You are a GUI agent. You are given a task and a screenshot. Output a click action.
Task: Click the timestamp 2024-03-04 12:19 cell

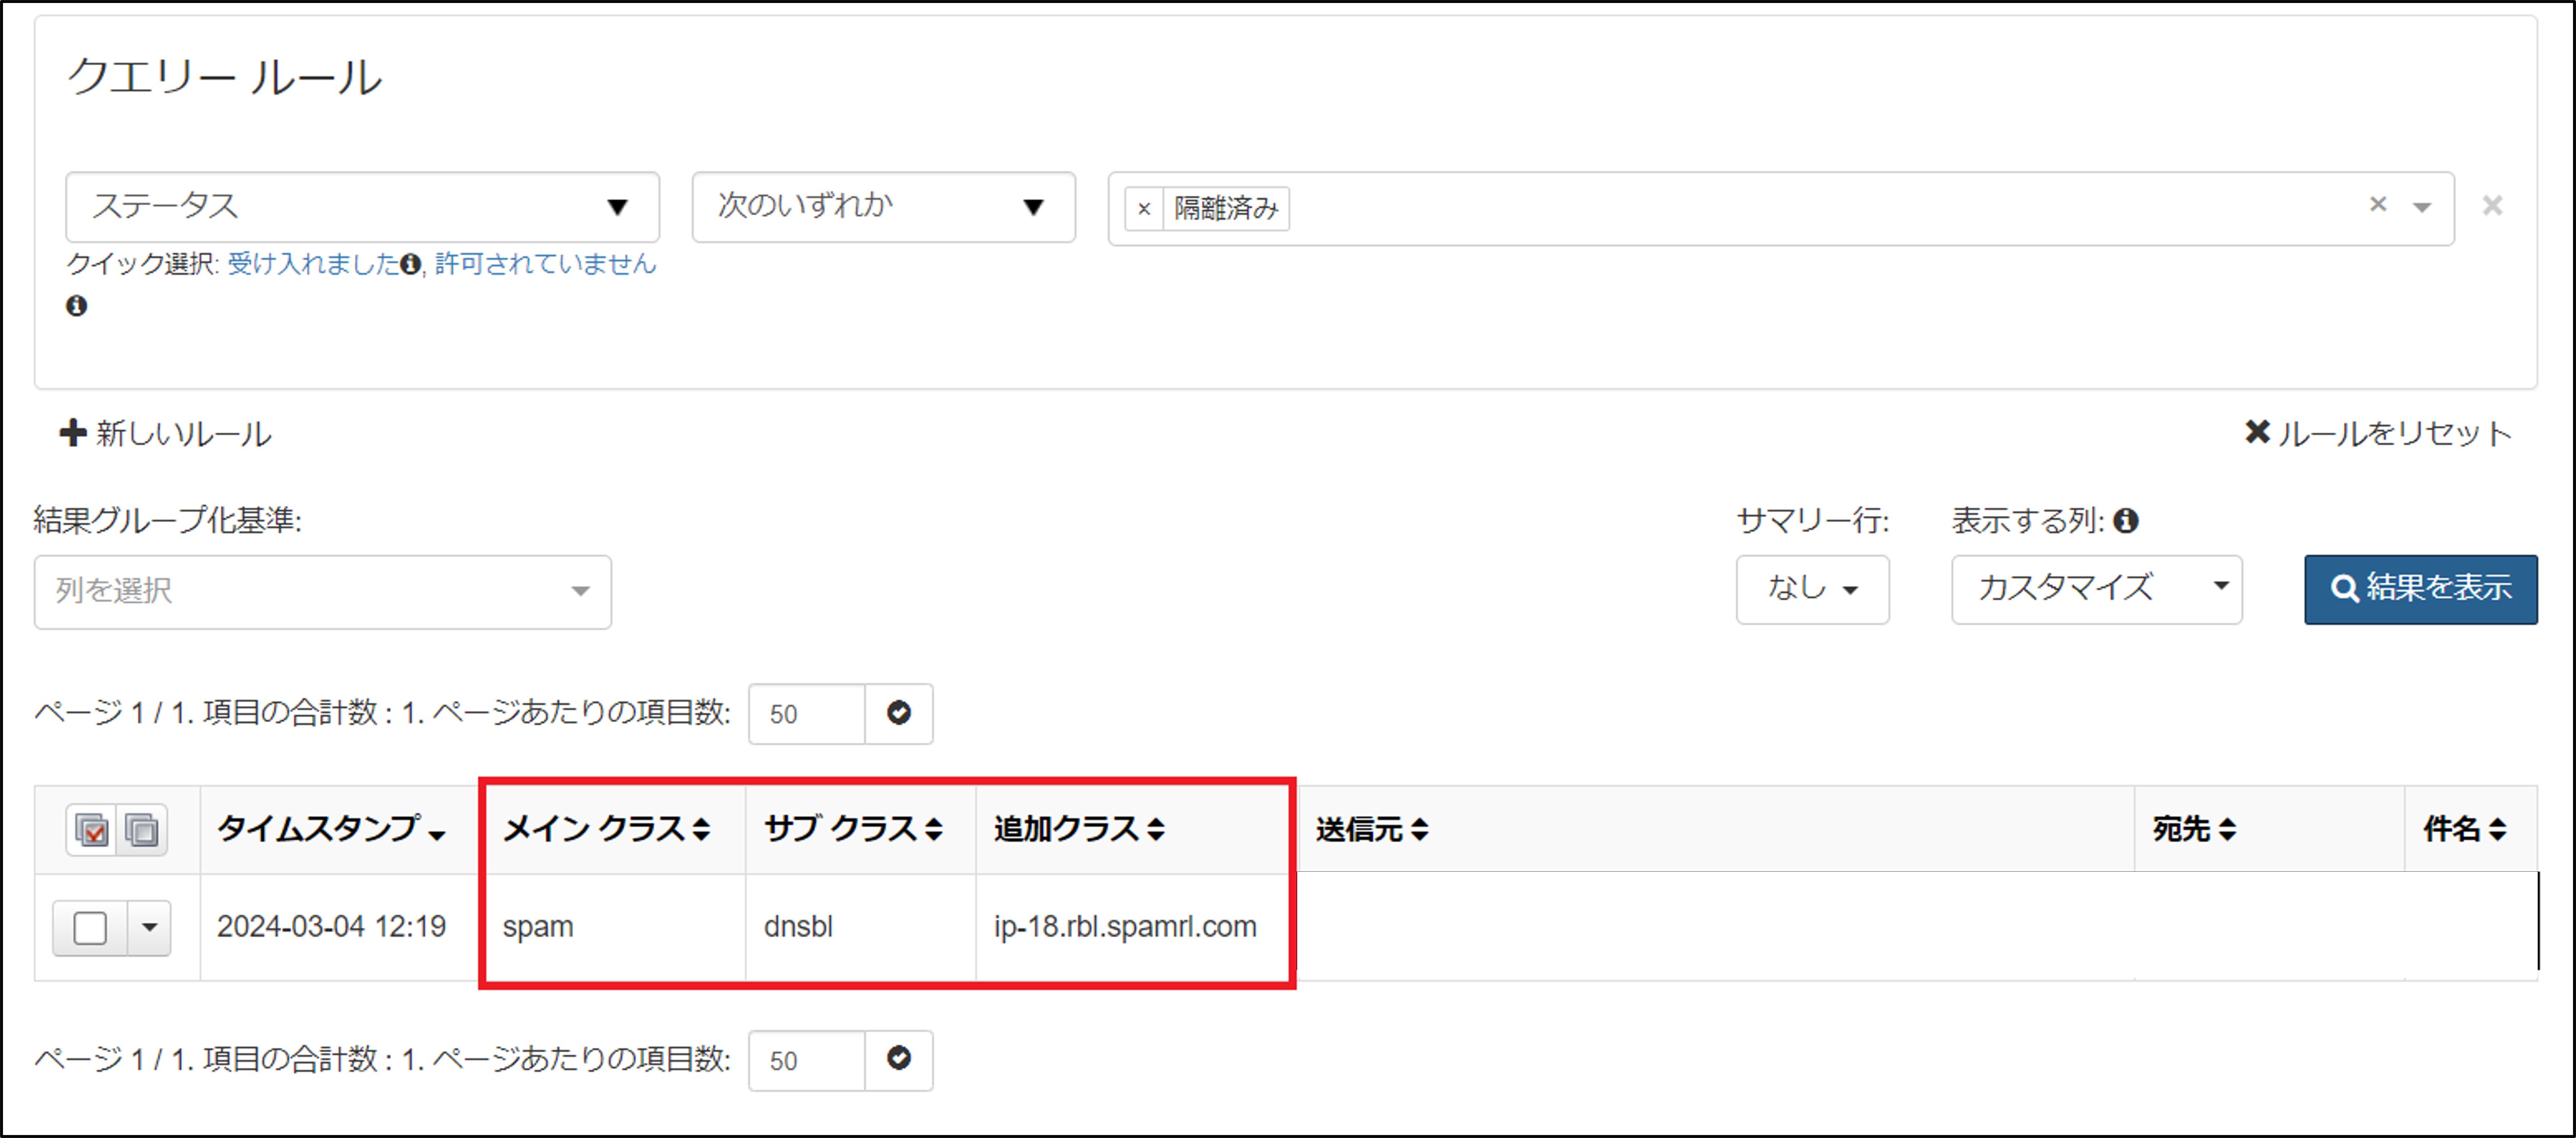(331, 927)
